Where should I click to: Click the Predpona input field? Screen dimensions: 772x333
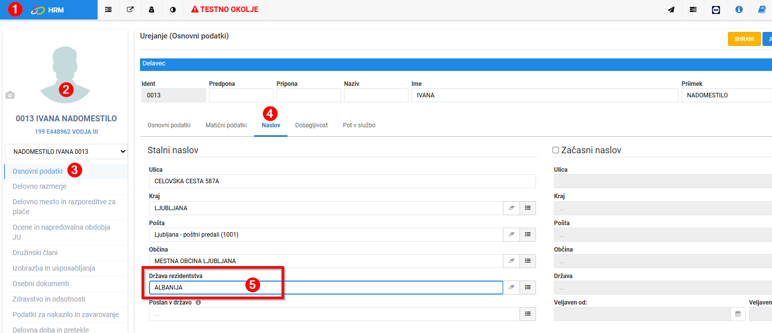coord(241,95)
